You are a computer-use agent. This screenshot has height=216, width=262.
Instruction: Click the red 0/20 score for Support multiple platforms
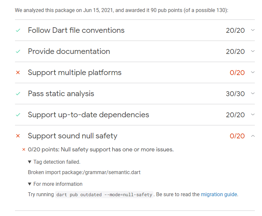click(x=238, y=72)
